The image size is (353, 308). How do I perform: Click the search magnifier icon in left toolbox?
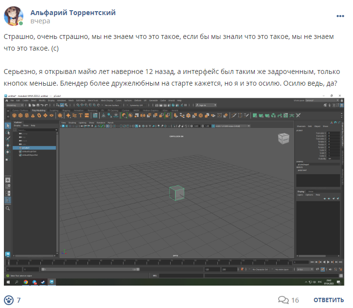[x=8, y=208]
